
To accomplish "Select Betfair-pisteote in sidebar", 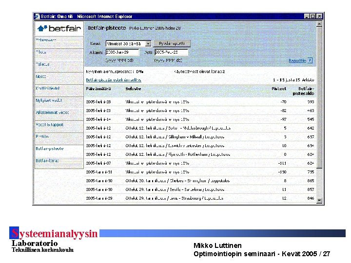I will [x=59, y=150].
